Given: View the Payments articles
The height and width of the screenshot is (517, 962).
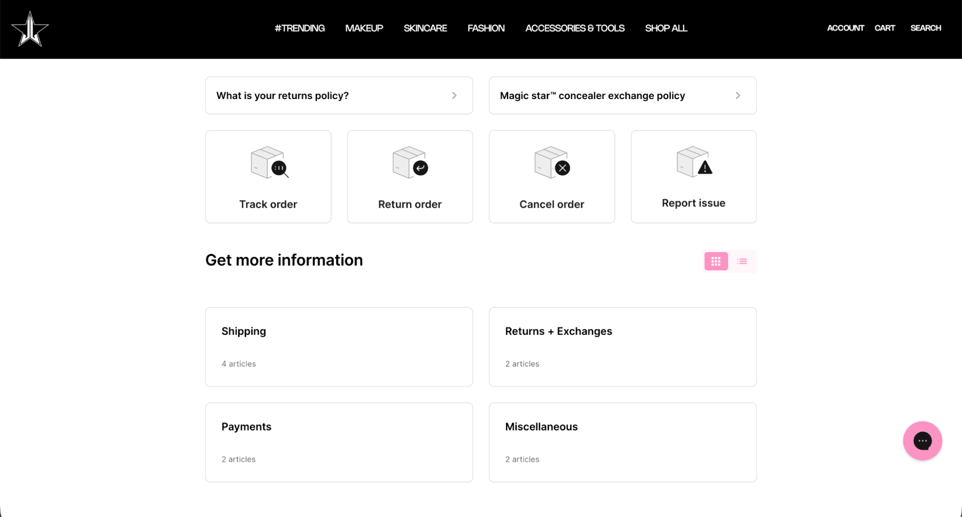Looking at the screenshot, I should pos(339,441).
